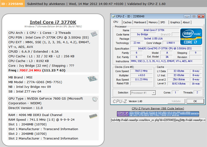Image resolution: width=207 pixels, height=147 pixels.
Task: Click the Threads count field showing 2
Action: click(197, 92)
